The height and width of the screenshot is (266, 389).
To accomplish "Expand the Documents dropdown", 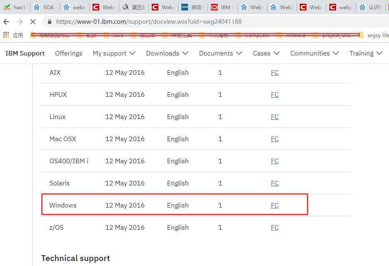I will tap(221, 53).
